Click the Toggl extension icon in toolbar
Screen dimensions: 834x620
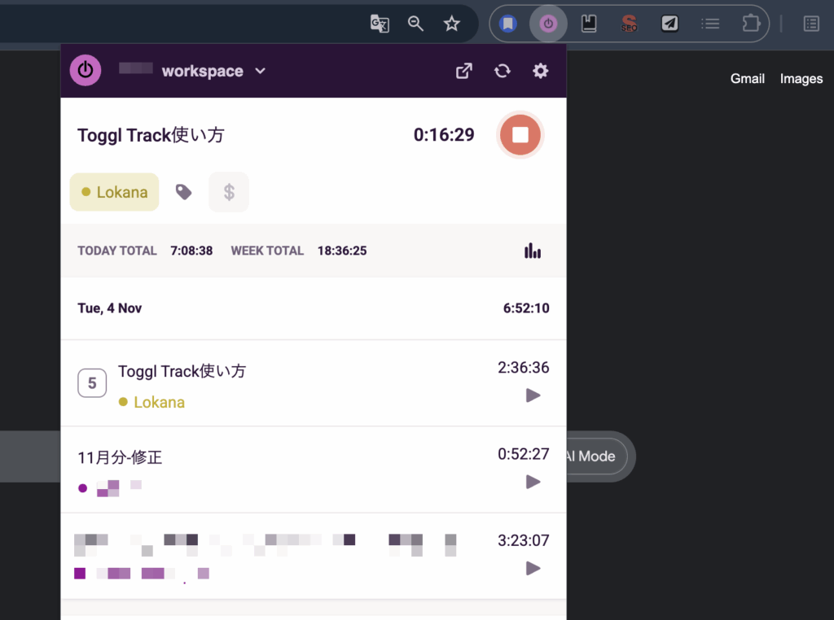pos(548,24)
